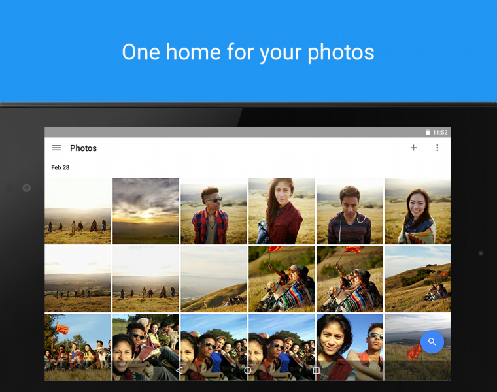The image size is (497, 392).
Task: Open the cloudy sunset sky photo
Action: click(x=145, y=211)
